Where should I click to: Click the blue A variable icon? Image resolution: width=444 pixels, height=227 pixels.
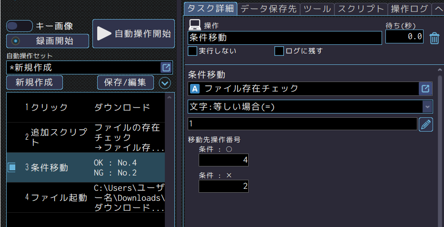tap(194, 89)
